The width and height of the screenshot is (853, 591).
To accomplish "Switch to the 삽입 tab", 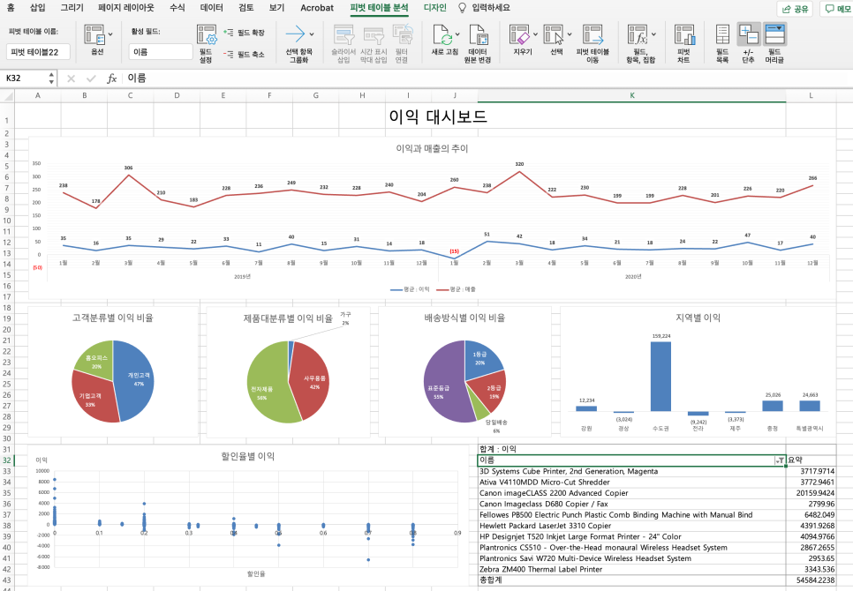I will [x=38, y=8].
